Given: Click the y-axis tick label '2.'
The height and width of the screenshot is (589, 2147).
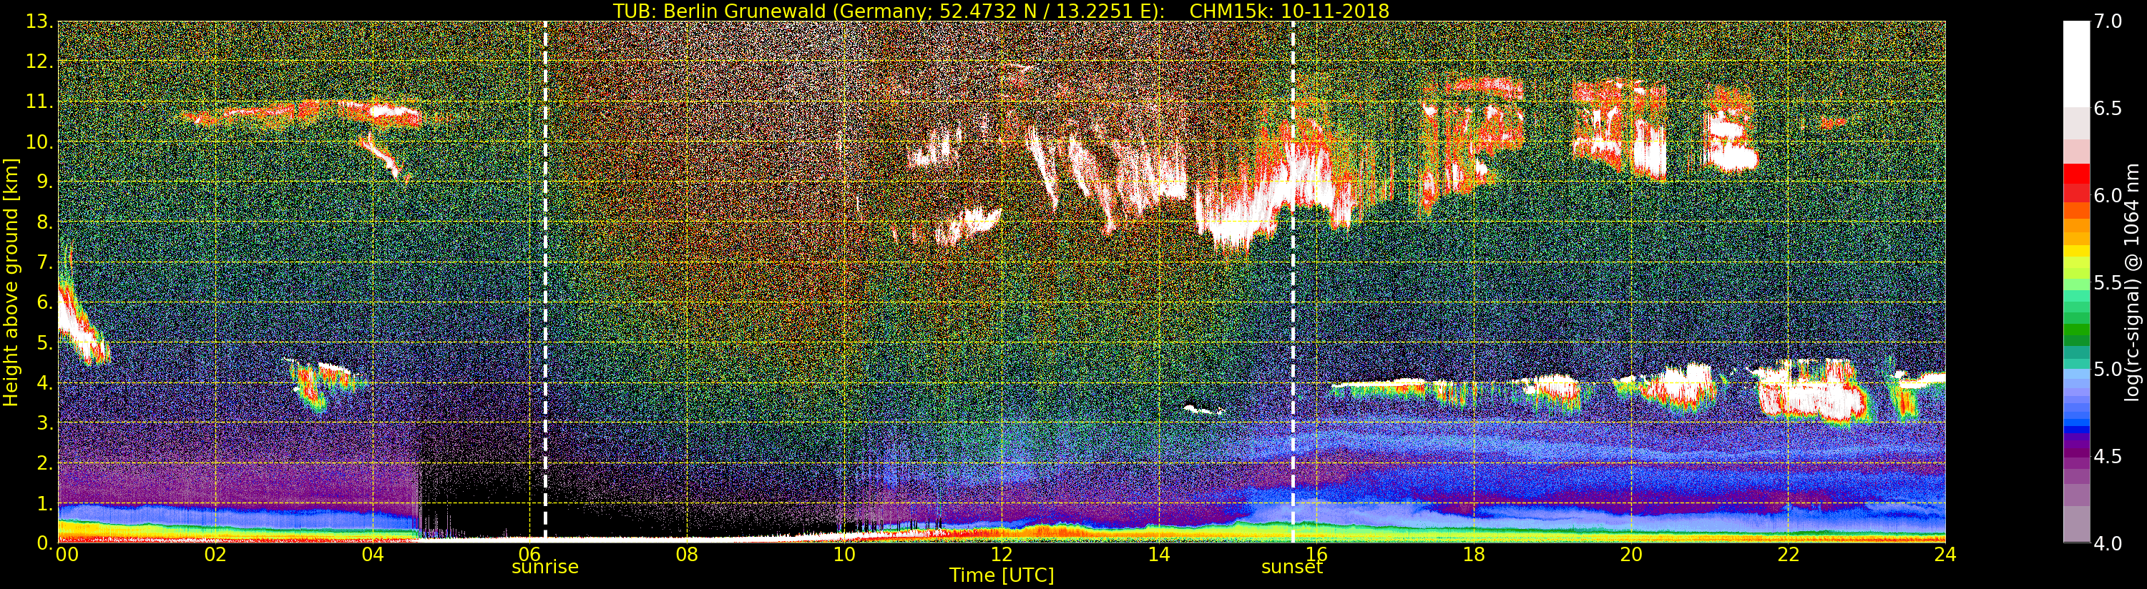Looking at the screenshot, I should [45, 462].
